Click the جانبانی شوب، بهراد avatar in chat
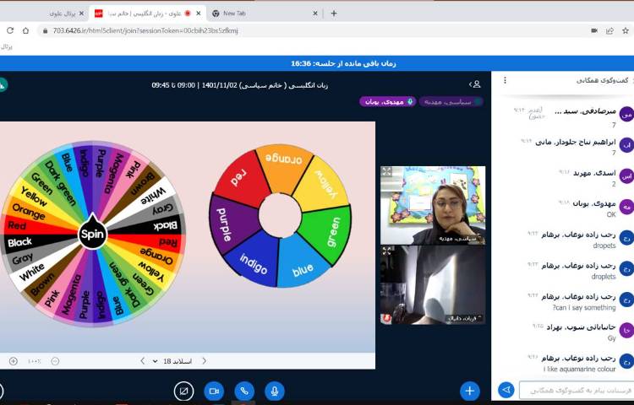 coord(626,331)
